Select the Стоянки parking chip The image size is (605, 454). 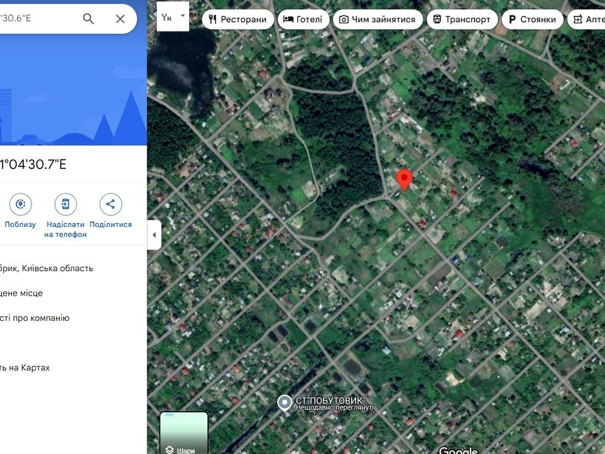(533, 20)
